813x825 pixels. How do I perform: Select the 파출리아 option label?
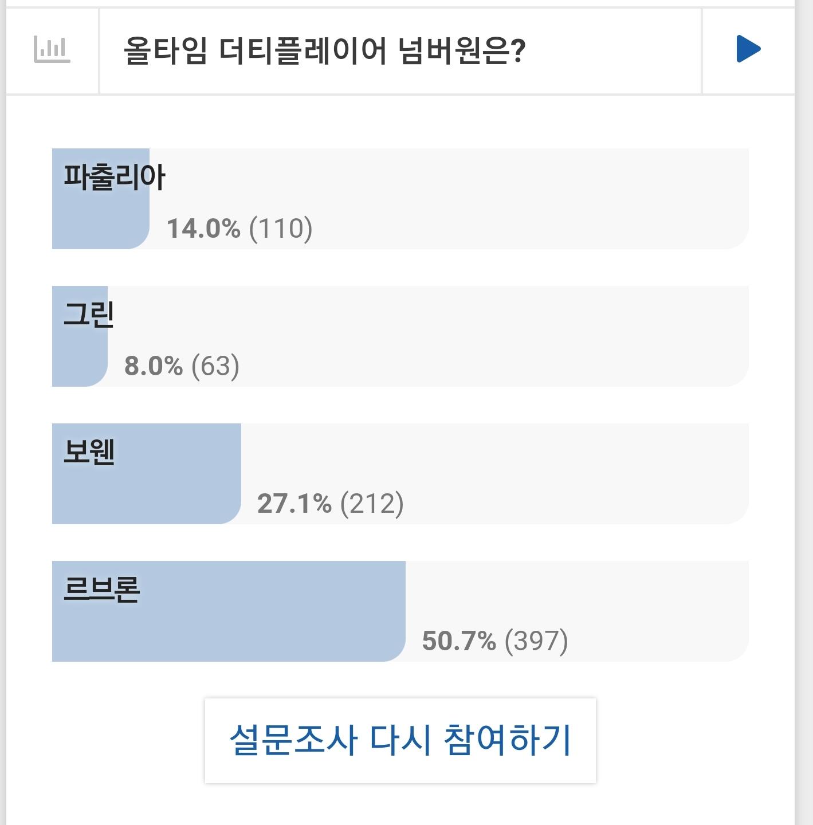click(x=114, y=177)
